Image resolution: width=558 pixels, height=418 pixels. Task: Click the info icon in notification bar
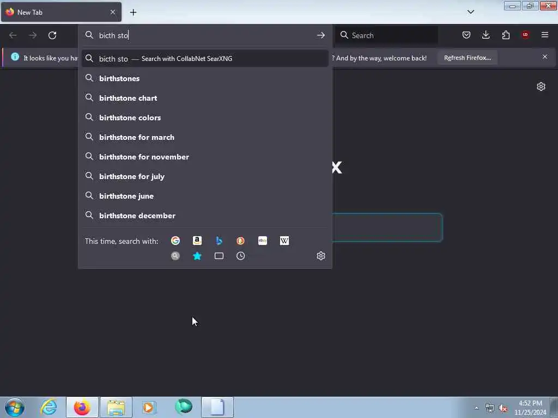pyautogui.click(x=15, y=57)
